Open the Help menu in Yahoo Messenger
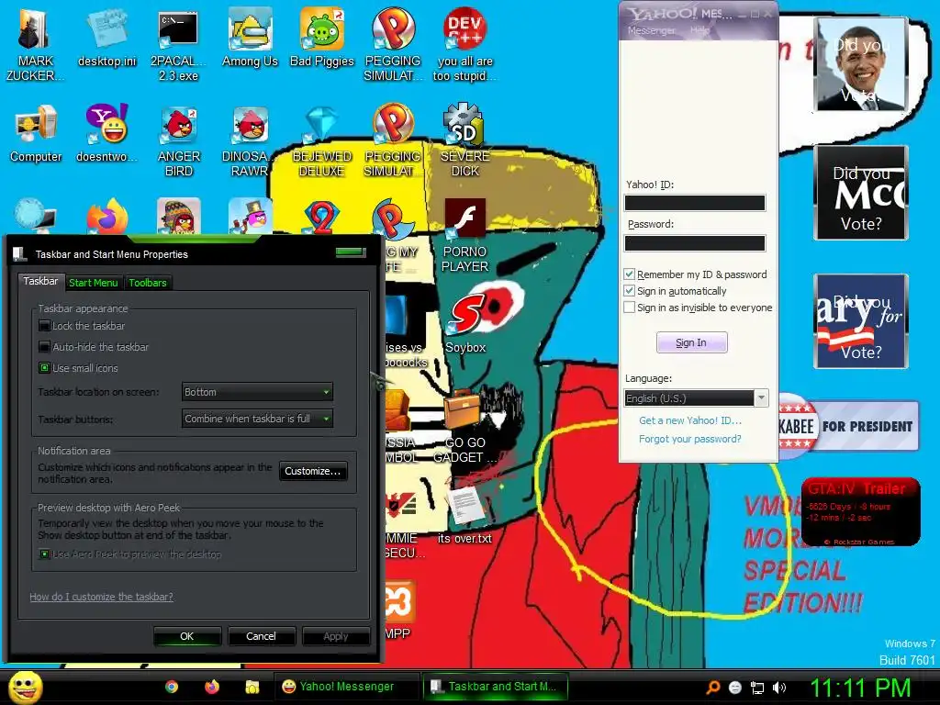 pos(699,30)
